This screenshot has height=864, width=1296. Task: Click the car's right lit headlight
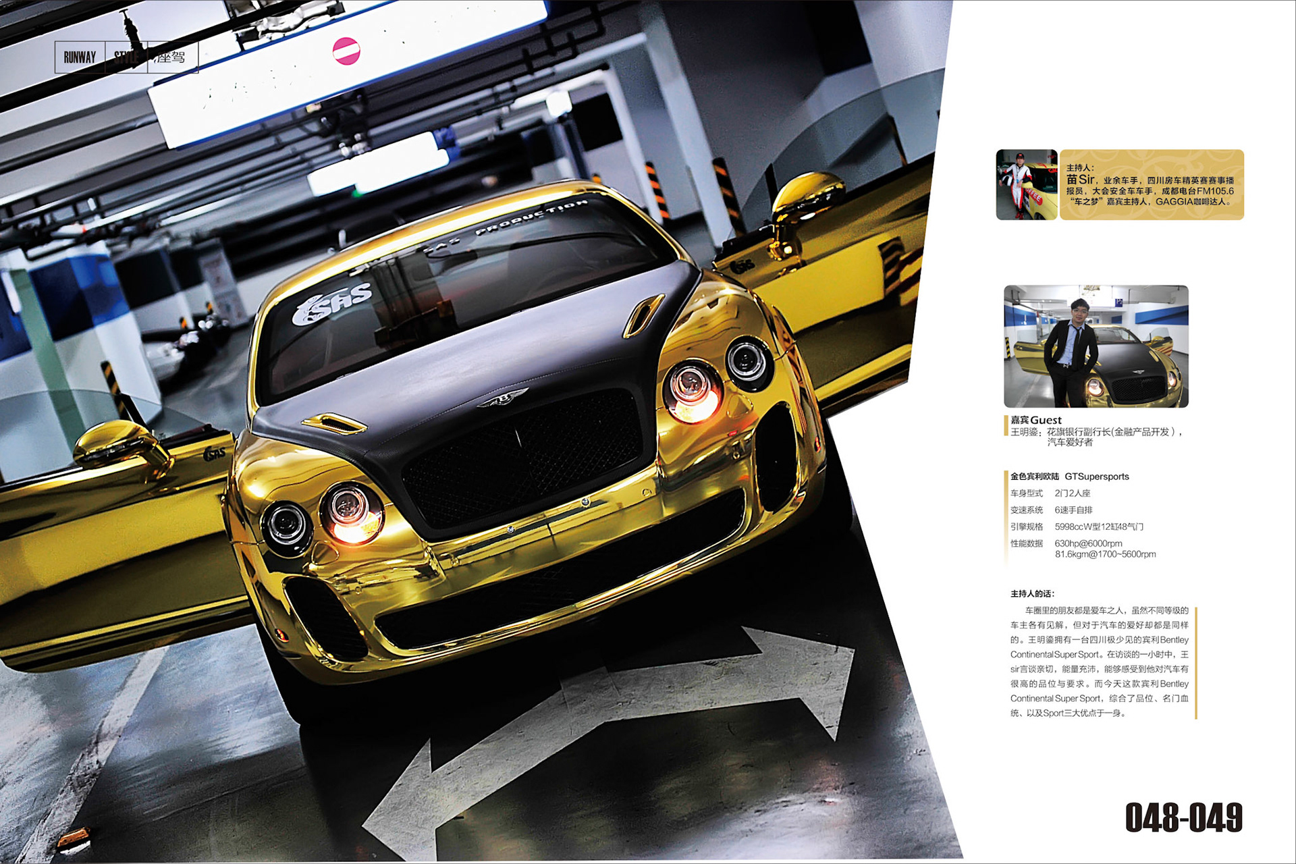tap(692, 393)
